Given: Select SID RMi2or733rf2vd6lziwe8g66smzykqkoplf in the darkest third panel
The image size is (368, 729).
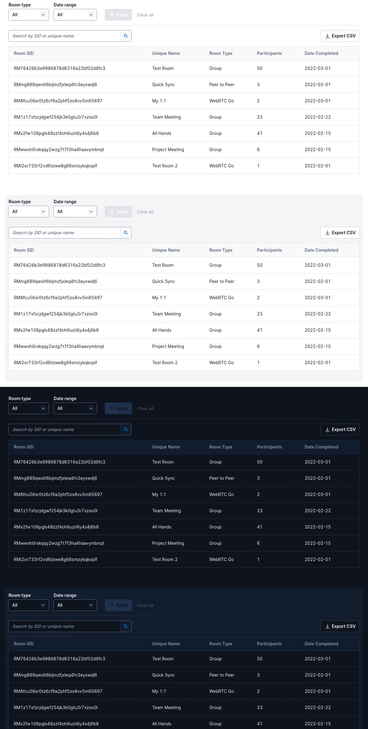Looking at the screenshot, I should 56,559.
